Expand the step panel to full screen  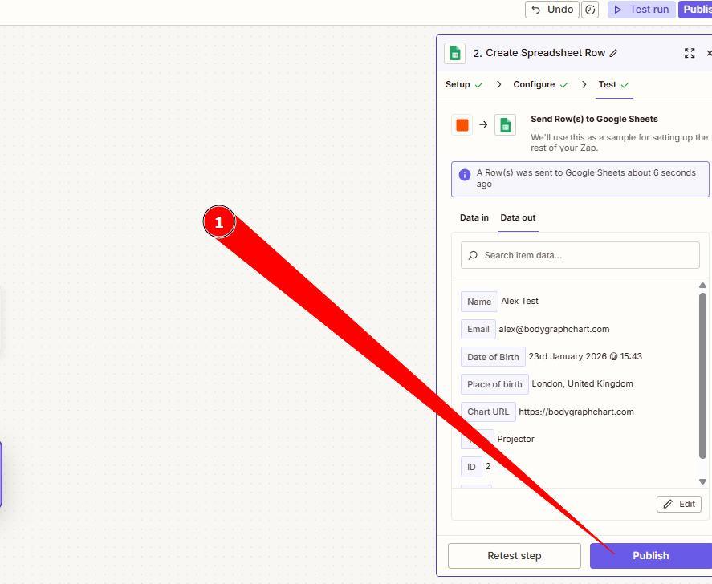tap(689, 53)
